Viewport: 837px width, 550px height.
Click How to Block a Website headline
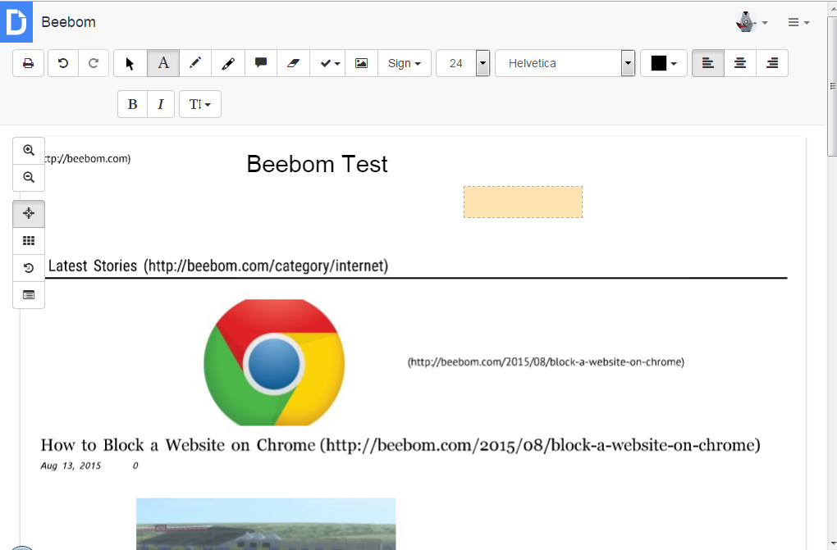[x=400, y=445]
